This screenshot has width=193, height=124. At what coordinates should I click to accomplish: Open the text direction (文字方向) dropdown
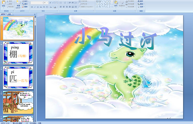click(x=84, y=1)
